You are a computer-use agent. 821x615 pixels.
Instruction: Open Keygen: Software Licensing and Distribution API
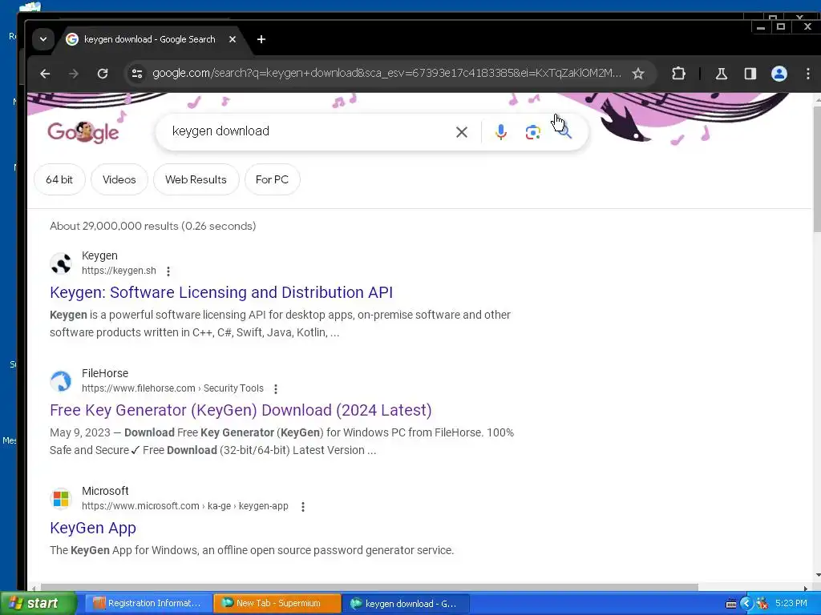click(x=221, y=292)
